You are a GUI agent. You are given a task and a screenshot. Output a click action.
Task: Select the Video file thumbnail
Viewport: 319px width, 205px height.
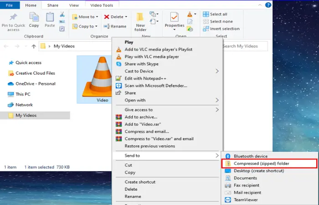(x=95, y=80)
